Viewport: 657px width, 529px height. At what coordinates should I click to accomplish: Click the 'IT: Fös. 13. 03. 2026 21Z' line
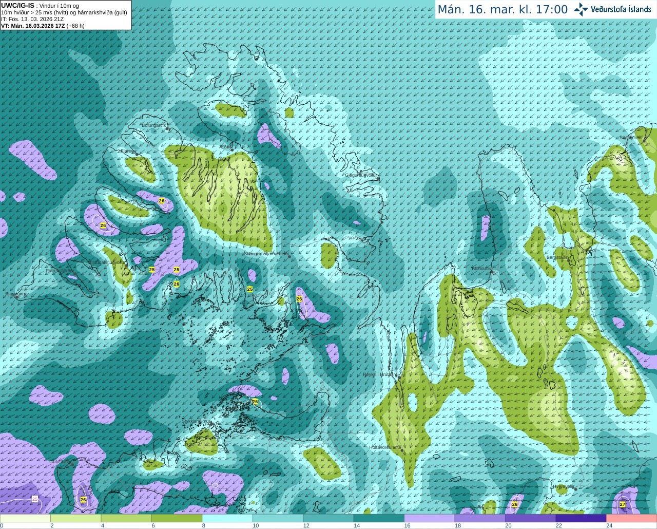coord(32,19)
